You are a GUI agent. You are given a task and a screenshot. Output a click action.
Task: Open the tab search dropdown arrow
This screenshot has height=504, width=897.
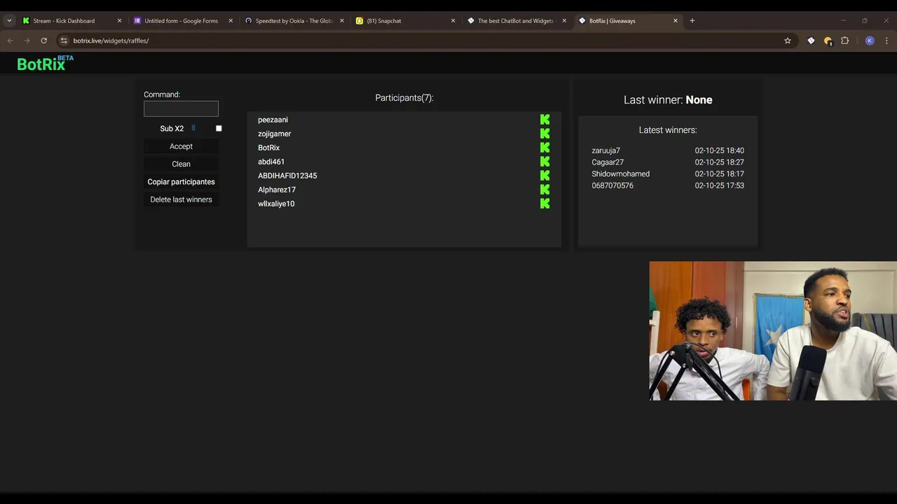[9, 21]
